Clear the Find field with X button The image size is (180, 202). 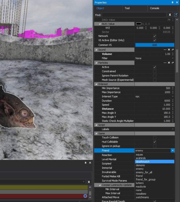pyautogui.click(x=170, y=15)
